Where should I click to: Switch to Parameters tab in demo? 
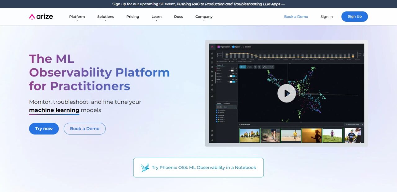(227, 103)
